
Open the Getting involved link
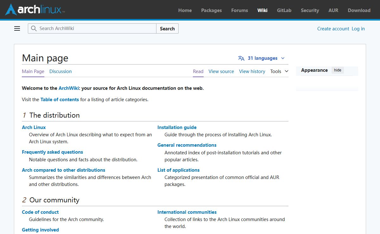pos(40,230)
